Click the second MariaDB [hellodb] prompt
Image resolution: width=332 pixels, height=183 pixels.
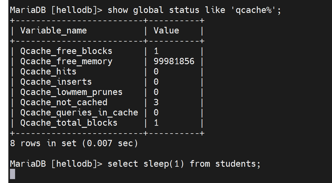point(56,164)
